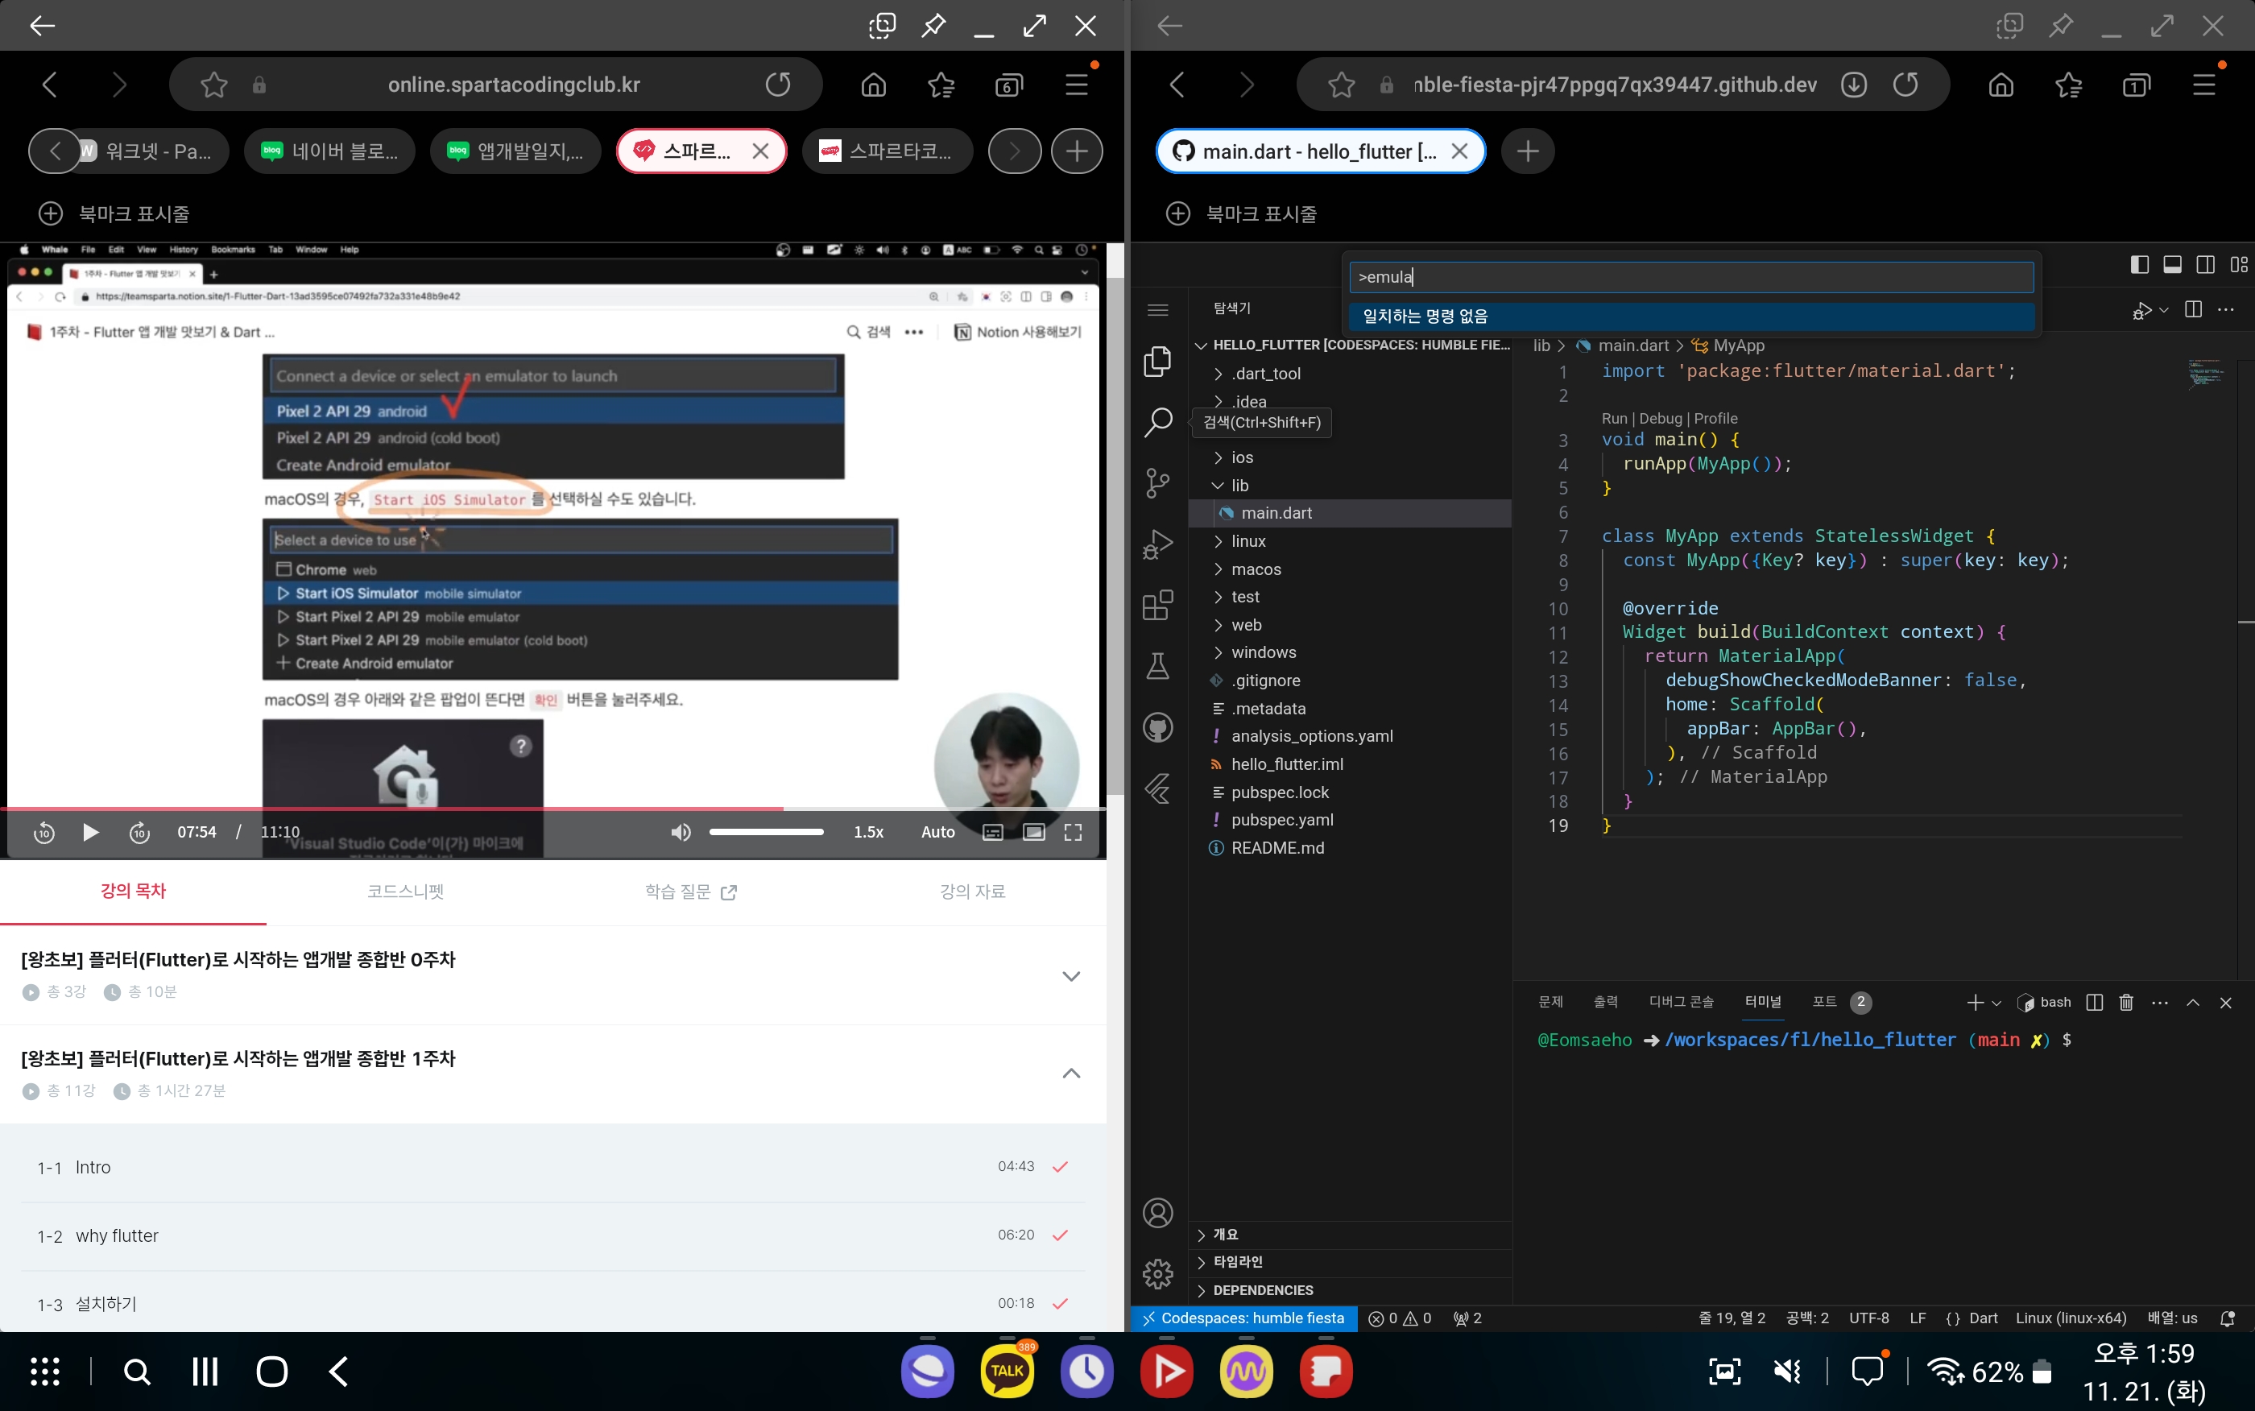Skip forward 10 seconds in the video
Image resolution: width=2255 pixels, height=1411 pixels.
pos(139,833)
